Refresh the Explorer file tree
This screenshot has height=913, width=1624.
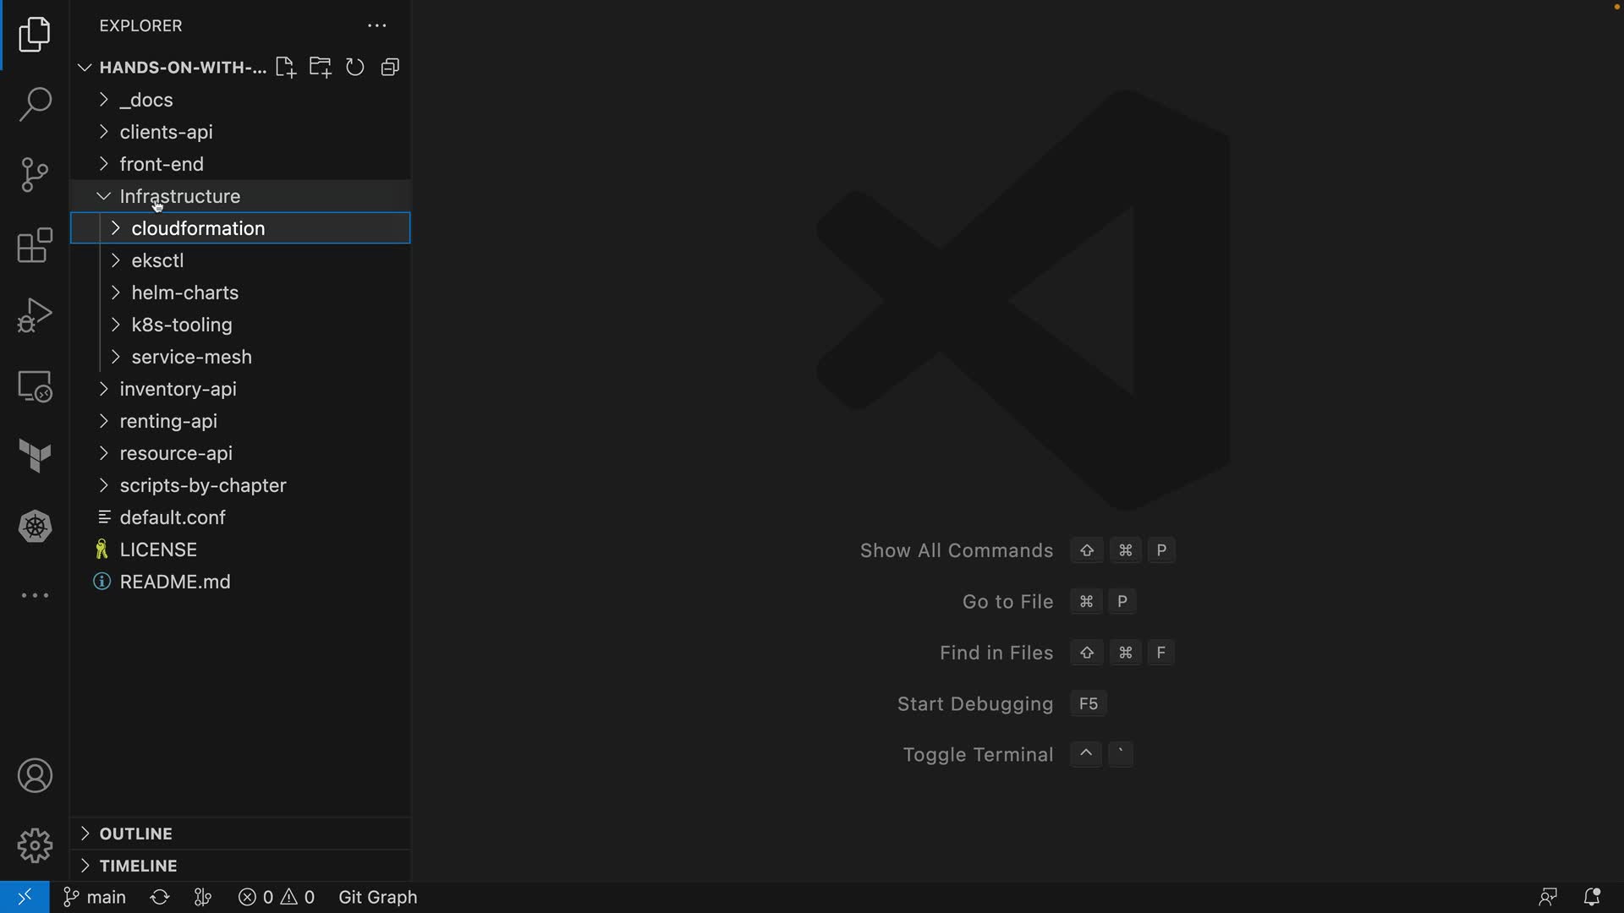pos(355,68)
